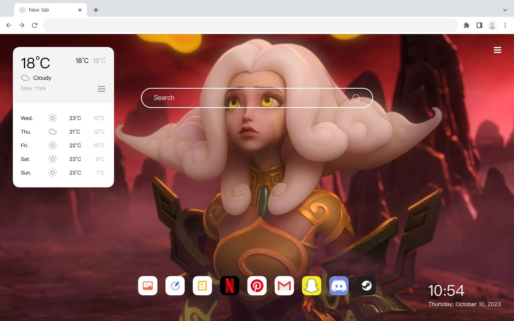Click the sun icon for Wednesday forecast
This screenshot has height=321, width=514.
tap(53, 118)
